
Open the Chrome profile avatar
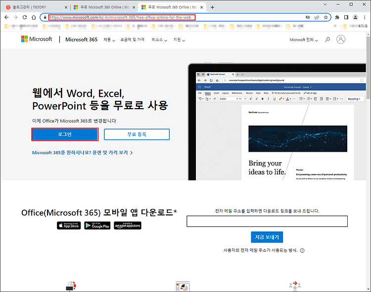pos(355,17)
